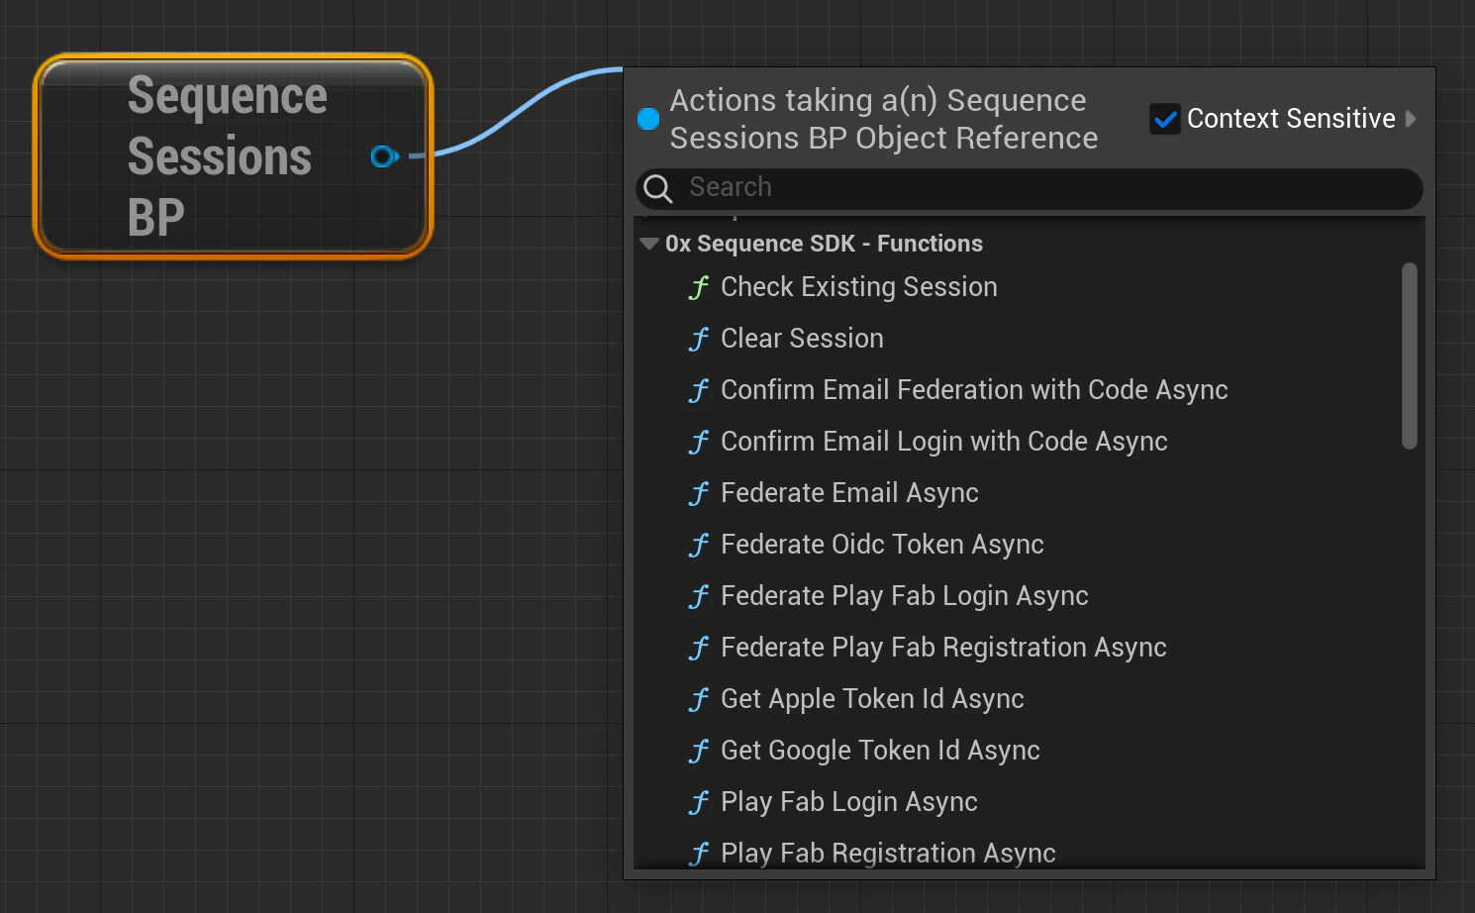This screenshot has height=913, width=1475.
Task: Click function icon beside Get Apple Token Id
Action: [x=699, y=699]
